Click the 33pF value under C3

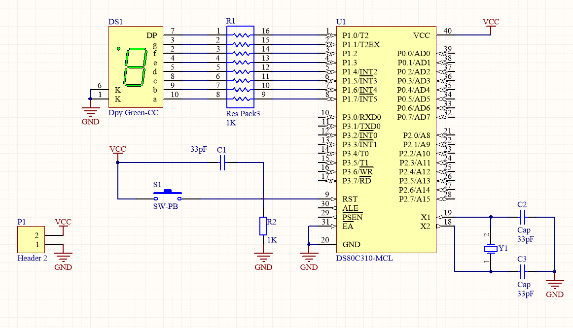526,294
